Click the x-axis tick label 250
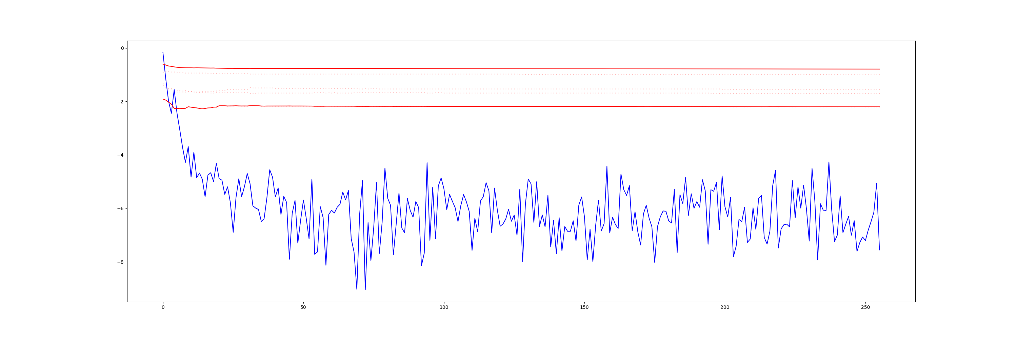Viewport: 1017px width, 339px height. 865,307
